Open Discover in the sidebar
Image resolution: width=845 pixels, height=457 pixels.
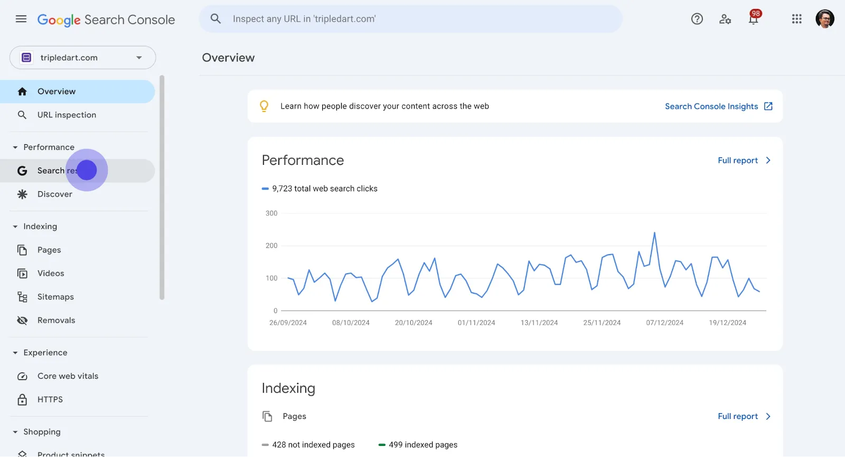click(78, 194)
